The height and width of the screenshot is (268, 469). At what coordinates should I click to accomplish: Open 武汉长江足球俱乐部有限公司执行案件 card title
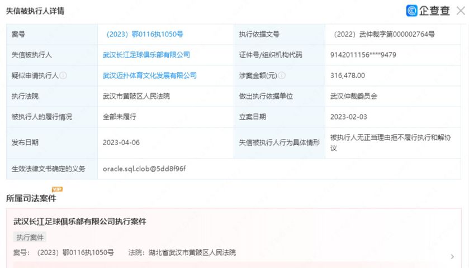79,222
